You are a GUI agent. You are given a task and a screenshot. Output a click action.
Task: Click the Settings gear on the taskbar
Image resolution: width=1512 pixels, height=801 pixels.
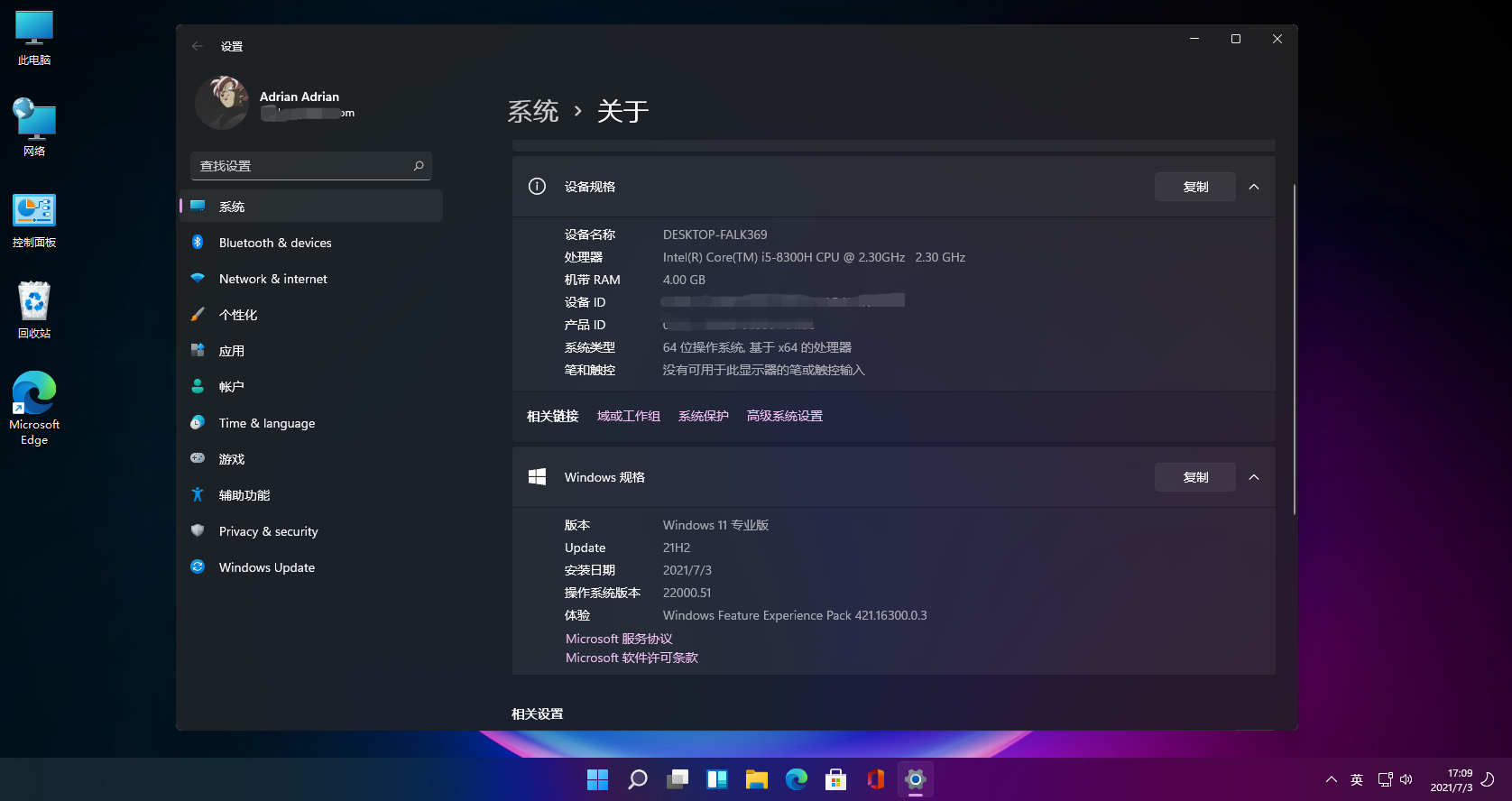(915, 779)
